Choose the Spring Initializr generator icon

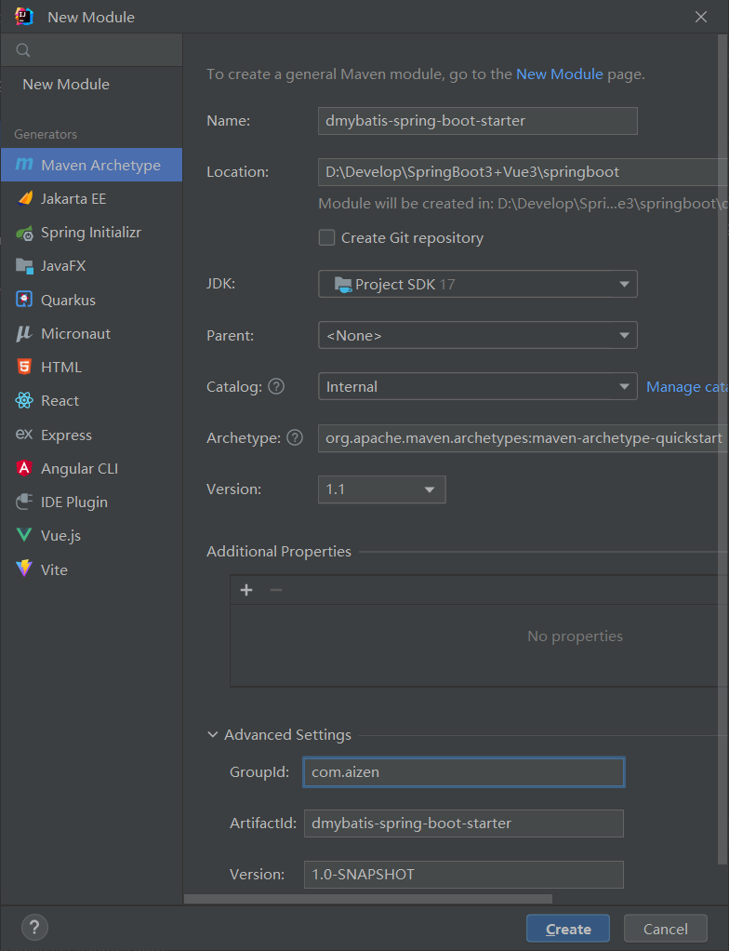[24, 233]
